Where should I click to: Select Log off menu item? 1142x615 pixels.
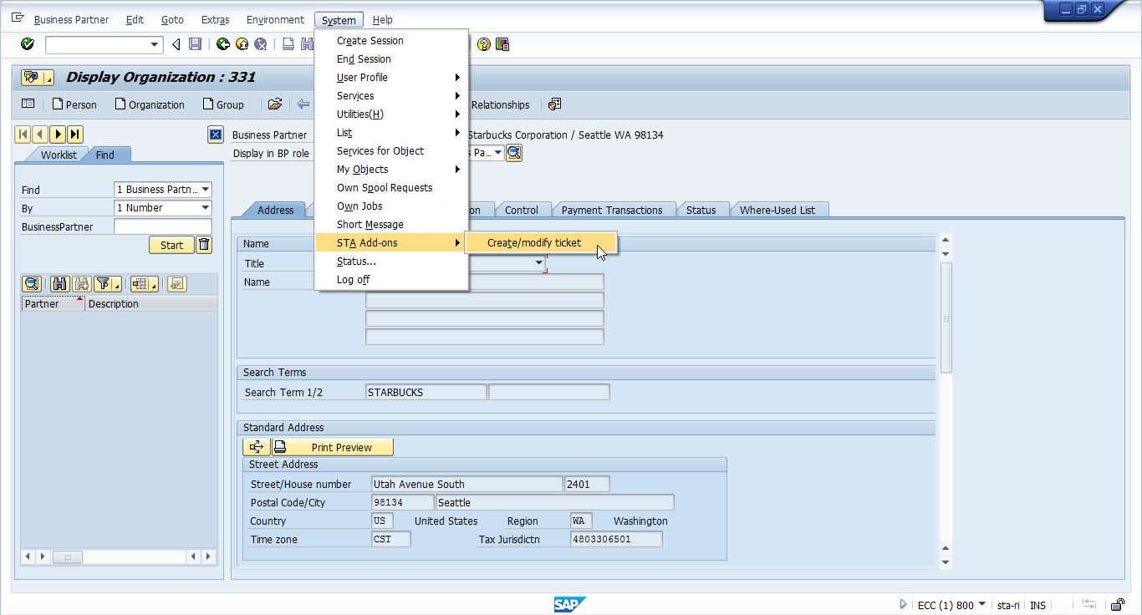click(x=391, y=279)
